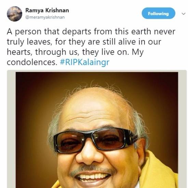Open the Ramya Krishnan display name link

point(47,11)
